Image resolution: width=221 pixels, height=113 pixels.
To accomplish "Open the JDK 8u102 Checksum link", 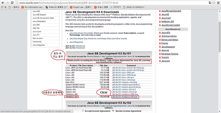I will coord(80,48).
